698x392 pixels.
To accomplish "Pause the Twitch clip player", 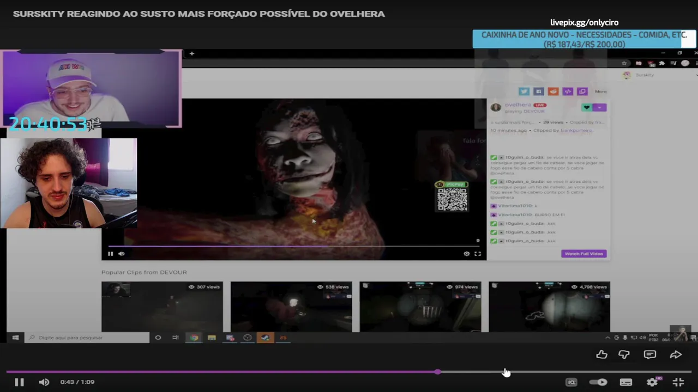I will click(x=110, y=254).
